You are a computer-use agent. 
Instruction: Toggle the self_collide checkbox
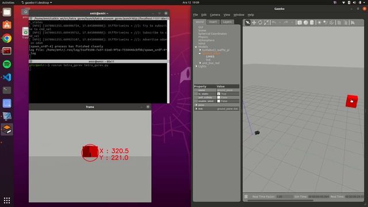click(218, 97)
